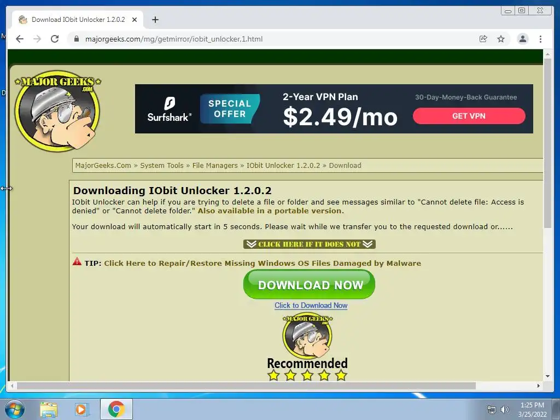Click the taskbar clock showing 1:25 PM

coord(532,410)
